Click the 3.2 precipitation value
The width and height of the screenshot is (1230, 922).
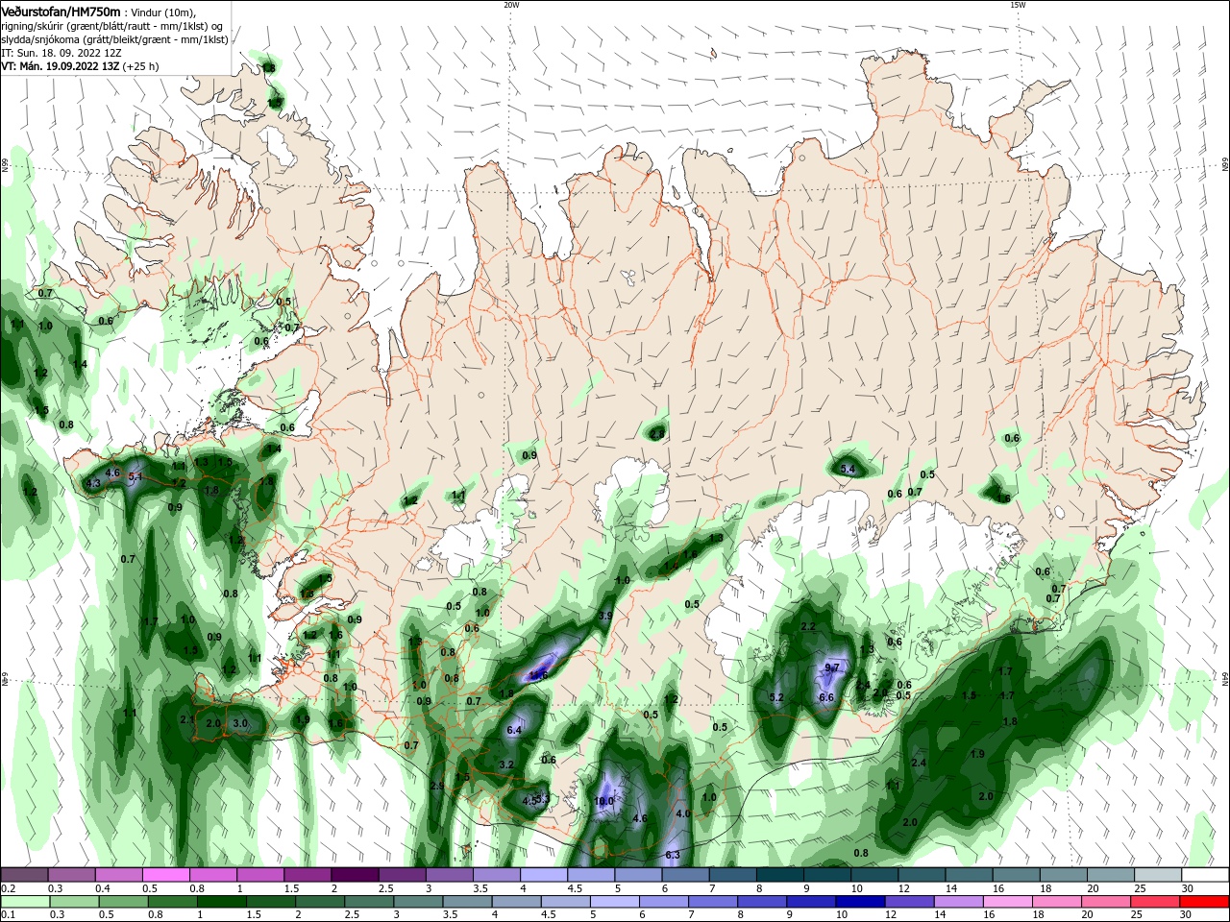(x=507, y=764)
